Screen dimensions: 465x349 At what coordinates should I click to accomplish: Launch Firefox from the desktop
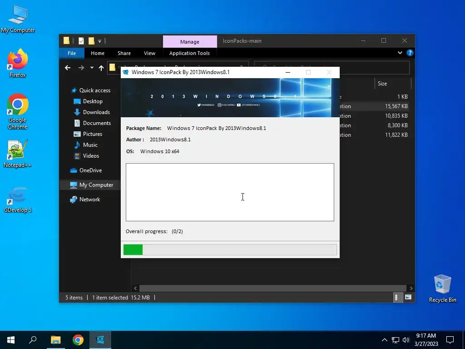click(18, 63)
